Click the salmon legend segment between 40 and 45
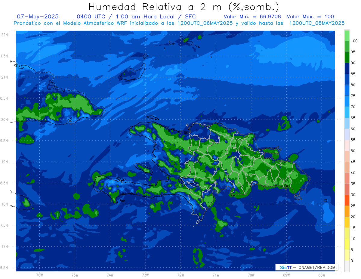The image size is (361, 279). coord(347,167)
